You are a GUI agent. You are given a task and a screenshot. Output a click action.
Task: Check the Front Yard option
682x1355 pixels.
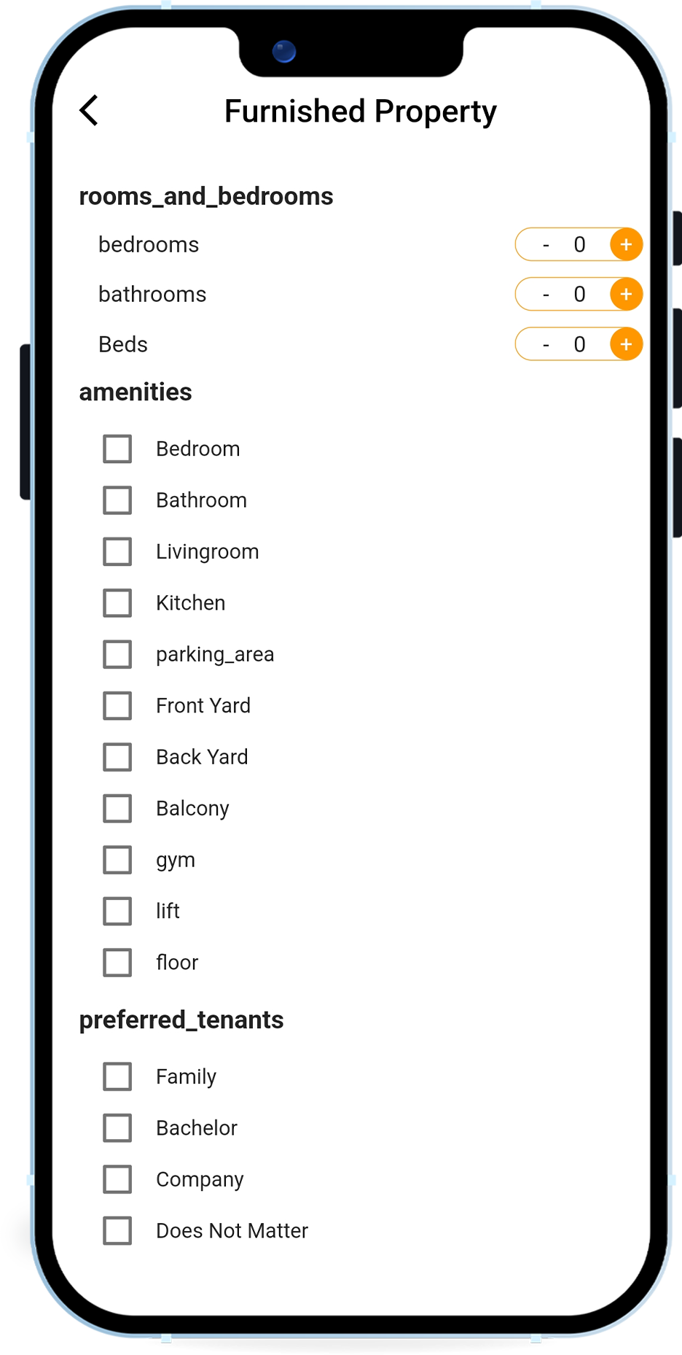pyautogui.click(x=117, y=706)
